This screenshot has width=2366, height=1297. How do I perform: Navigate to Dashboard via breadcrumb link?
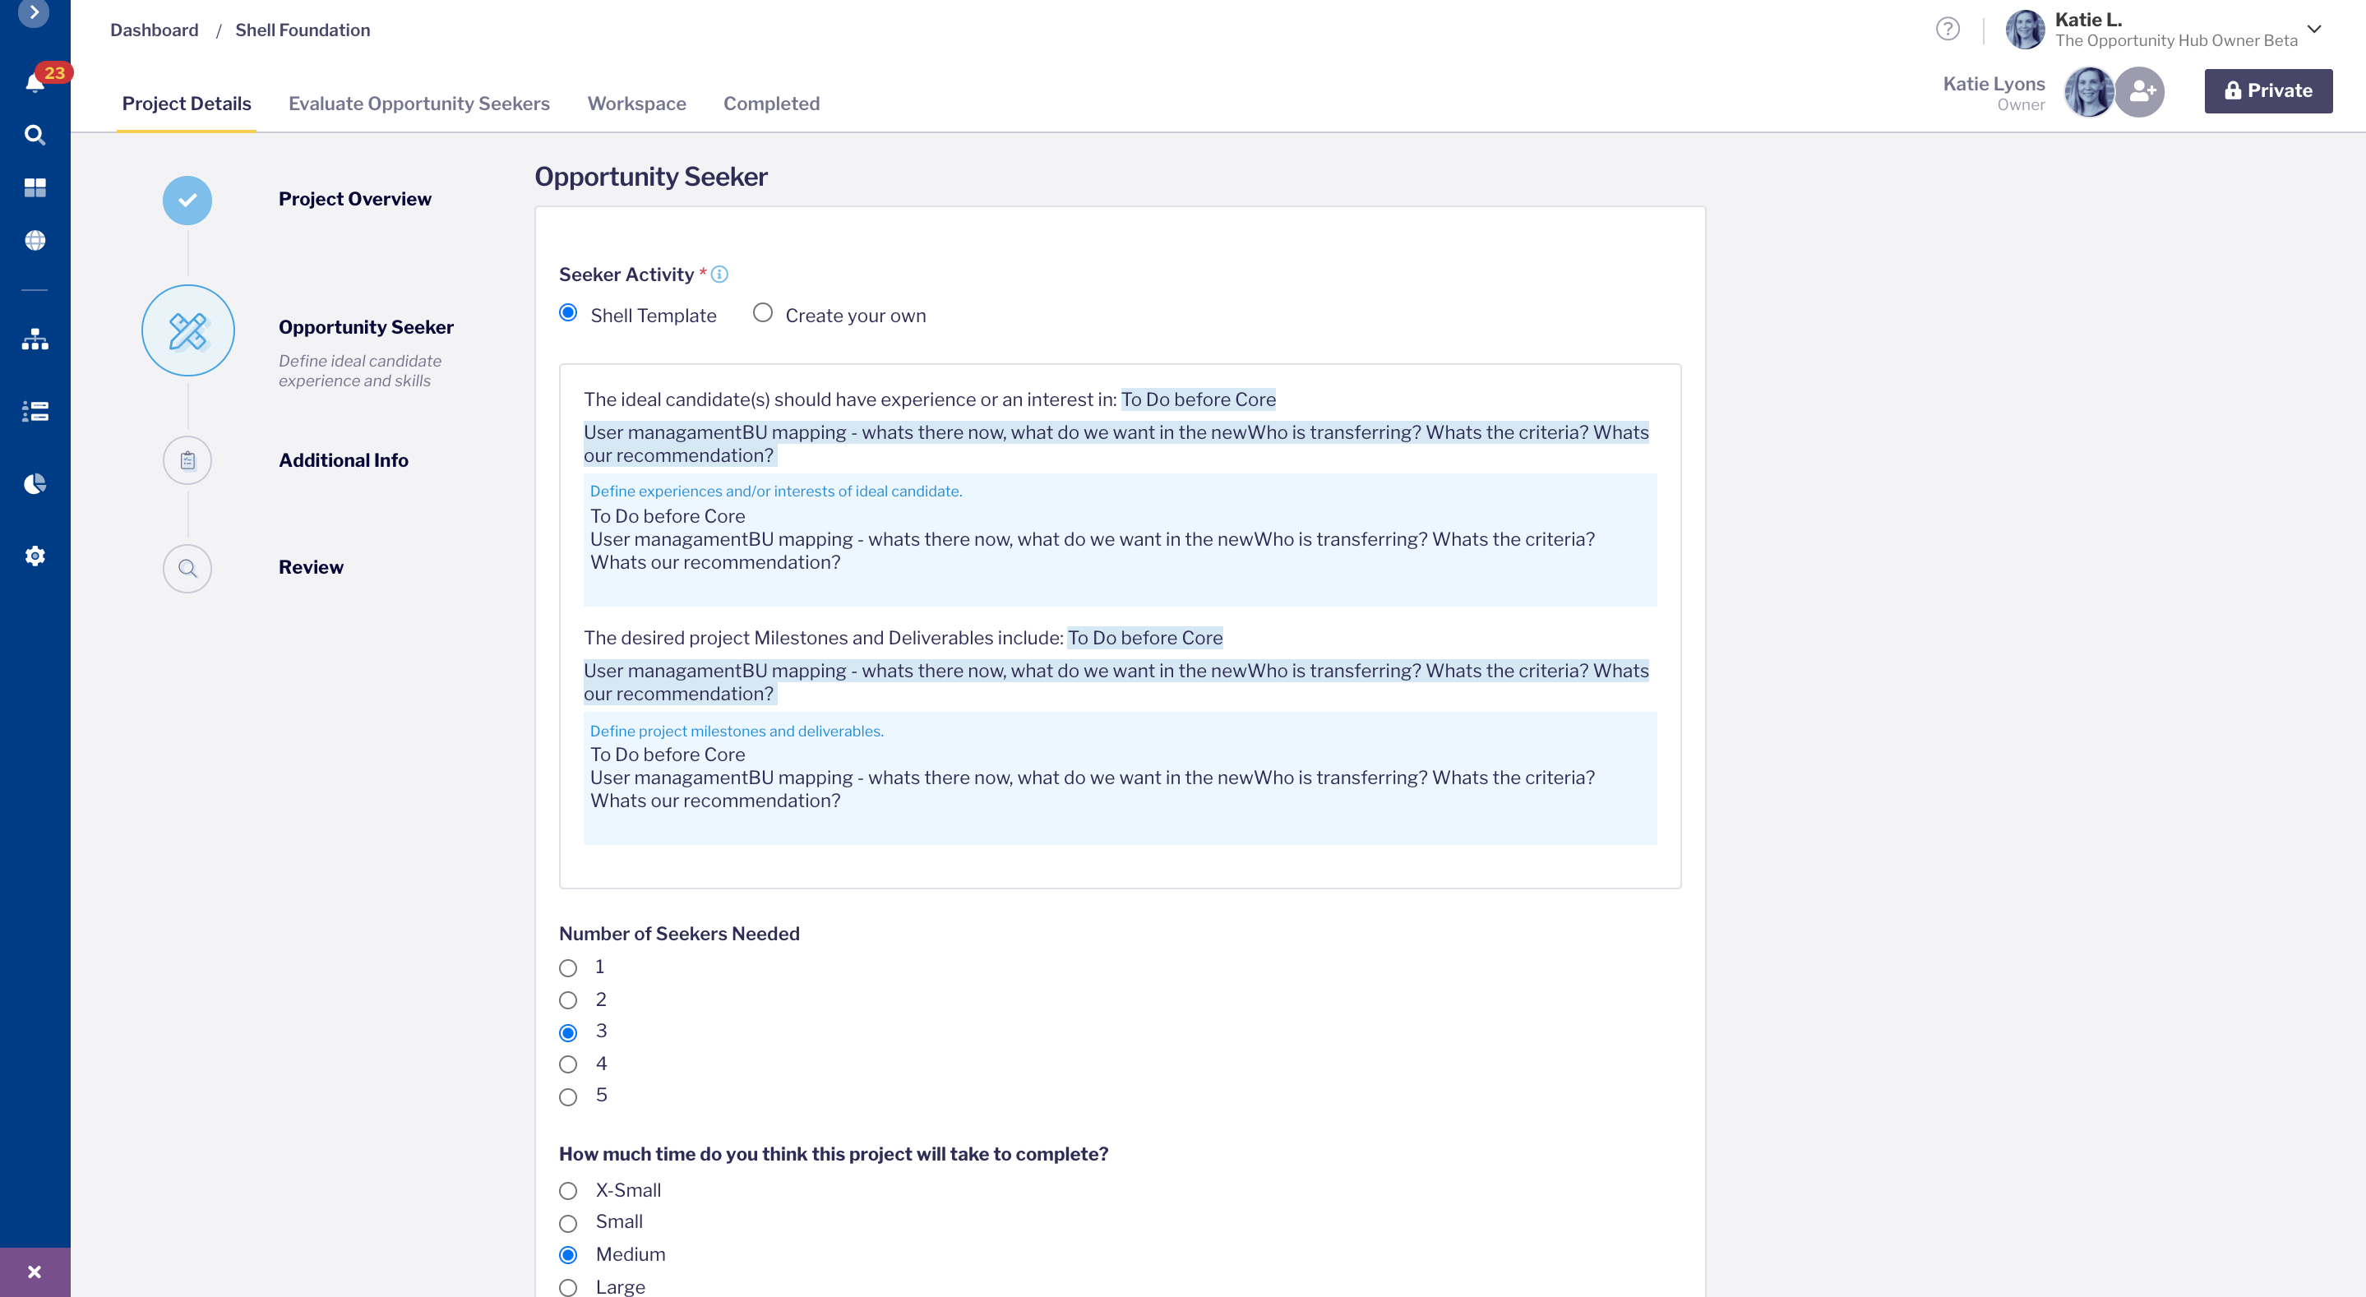point(154,30)
